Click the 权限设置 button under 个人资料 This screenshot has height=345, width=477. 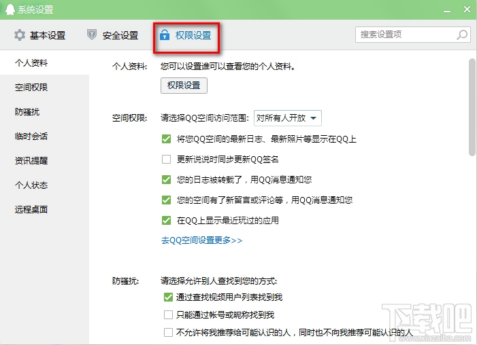(x=184, y=86)
